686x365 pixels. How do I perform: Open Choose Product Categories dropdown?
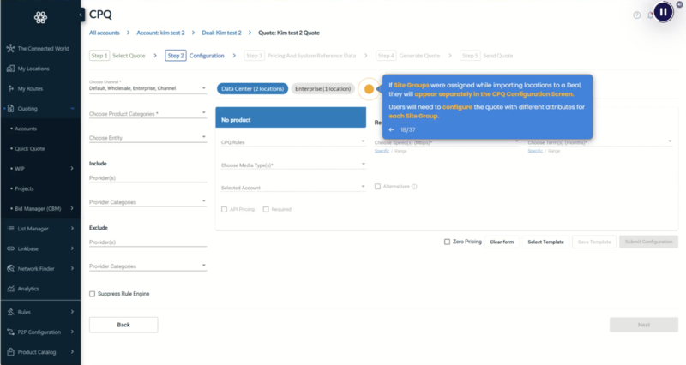147,113
